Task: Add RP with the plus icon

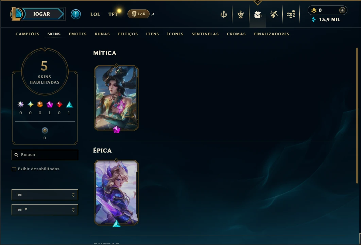Action: click(x=342, y=10)
